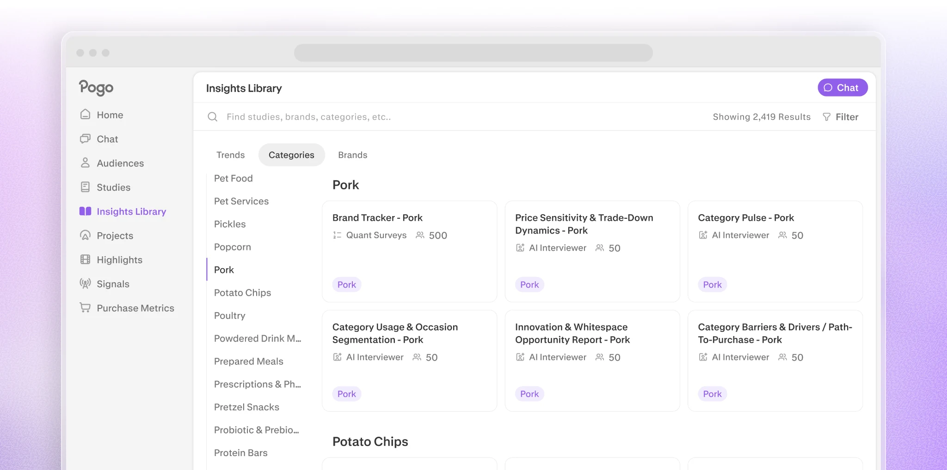Image resolution: width=947 pixels, height=470 pixels.
Task: Select Protein Bars category
Action: [241, 453]
